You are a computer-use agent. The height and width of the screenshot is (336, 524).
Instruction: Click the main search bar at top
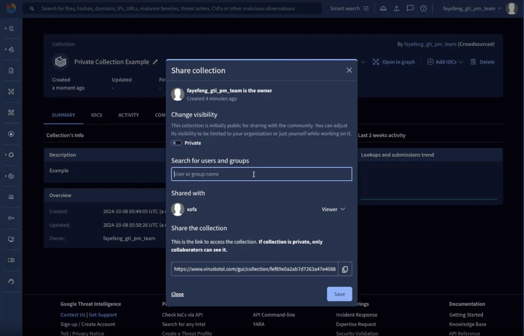click(172, 8)
